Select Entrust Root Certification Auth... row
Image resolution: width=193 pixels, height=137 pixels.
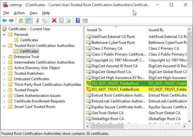pyautogui.click(x=136, y=95)
